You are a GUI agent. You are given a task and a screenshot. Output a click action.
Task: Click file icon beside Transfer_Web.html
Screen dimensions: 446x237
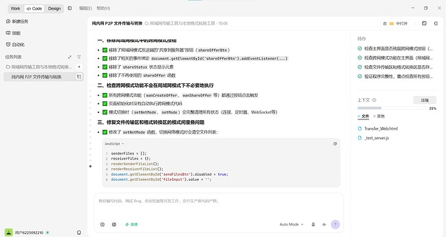359,129
